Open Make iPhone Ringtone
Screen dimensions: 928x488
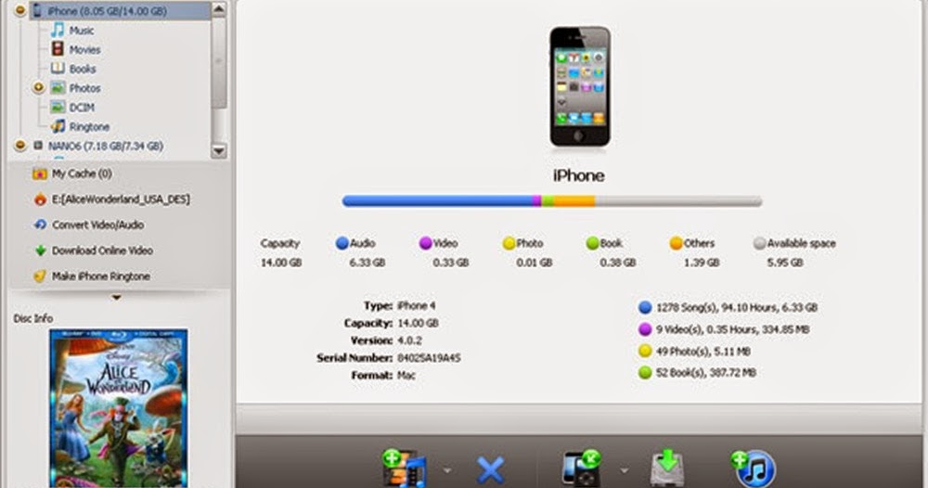(x=100, y=276)
